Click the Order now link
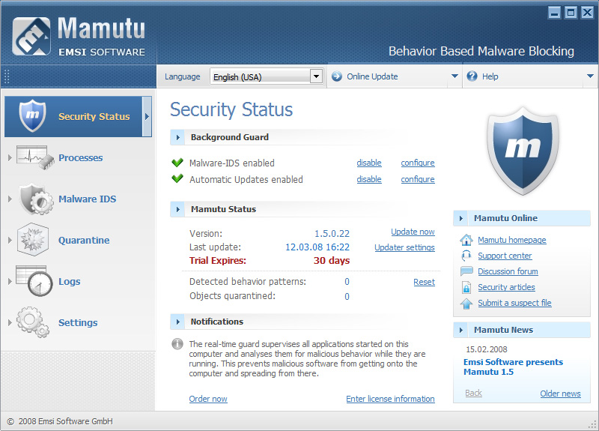The height and width of the screenshot is (431, 599). [x=208, y=399]
